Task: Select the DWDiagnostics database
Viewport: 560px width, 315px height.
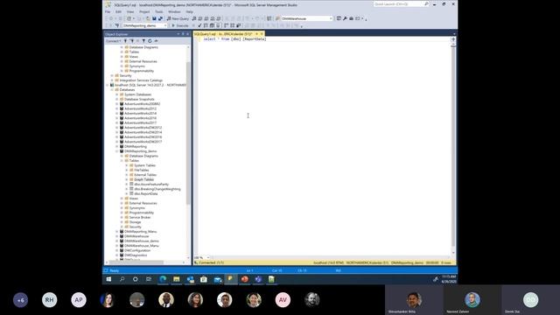Action: pos(136,255)
